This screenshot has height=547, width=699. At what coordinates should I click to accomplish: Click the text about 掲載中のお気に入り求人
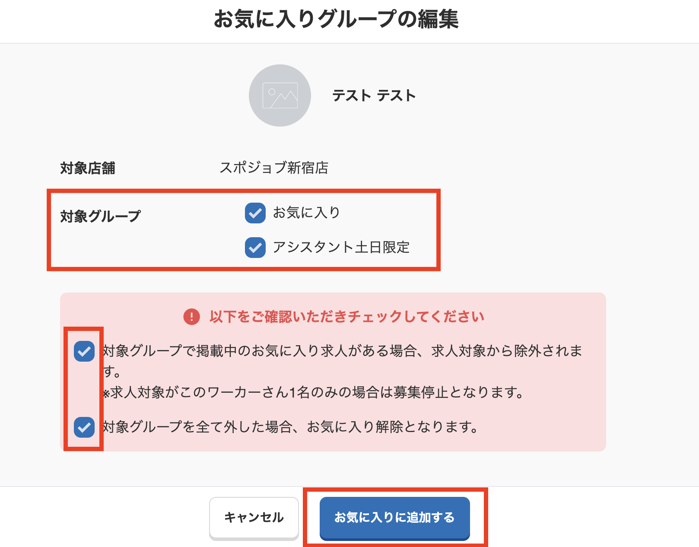pyautogui.click(x=341, y=351)
